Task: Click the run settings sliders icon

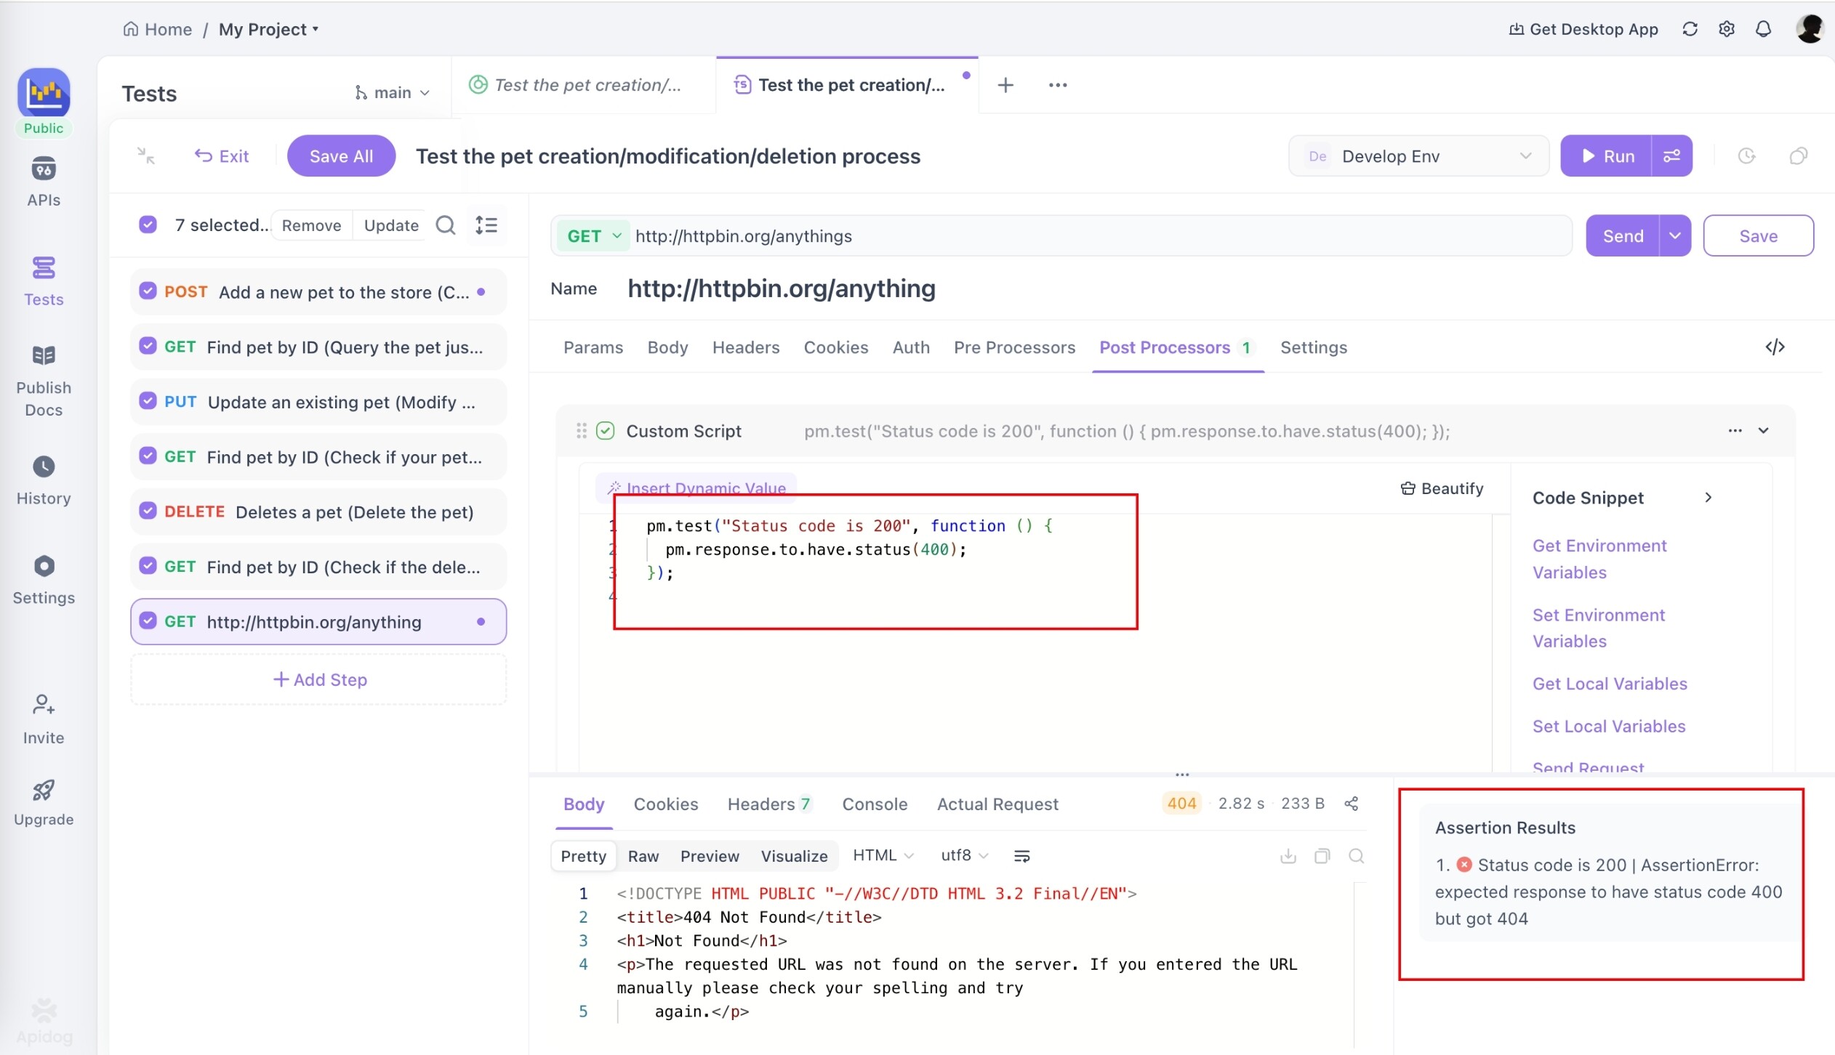Action: pos(1671,155)
